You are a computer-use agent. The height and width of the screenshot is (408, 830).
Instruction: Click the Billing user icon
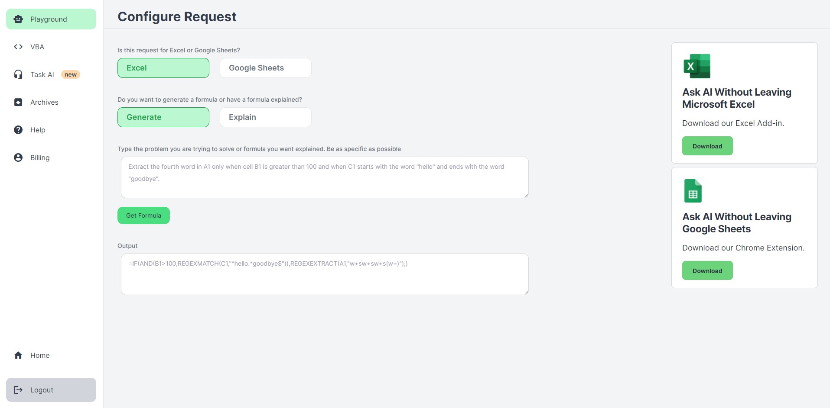point(18,157)
